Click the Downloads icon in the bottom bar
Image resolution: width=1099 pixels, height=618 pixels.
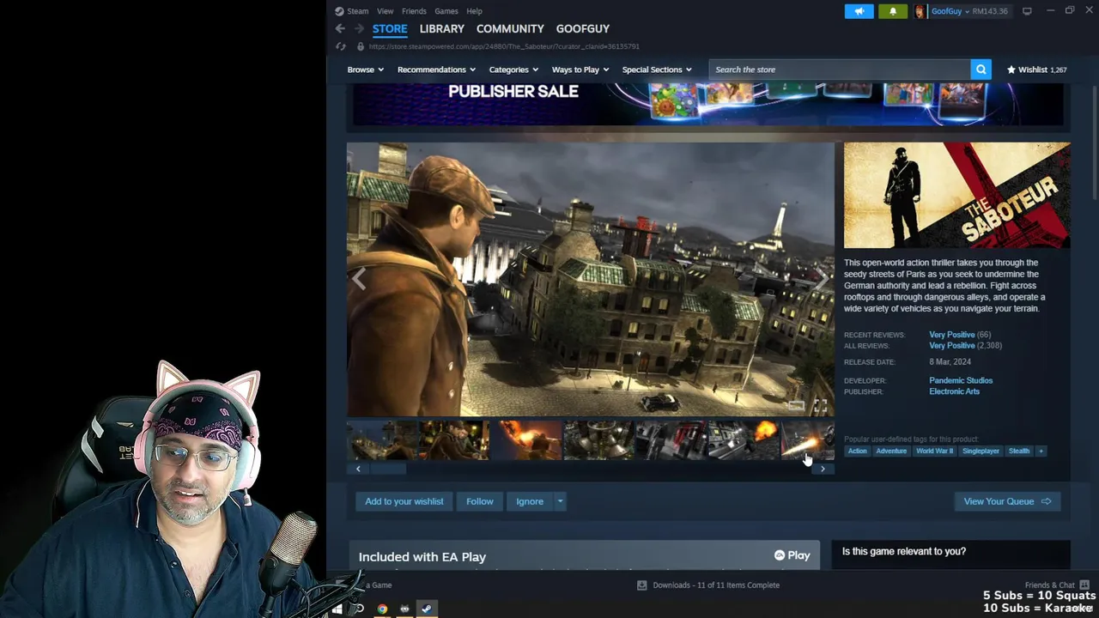(x=641, y=585)
